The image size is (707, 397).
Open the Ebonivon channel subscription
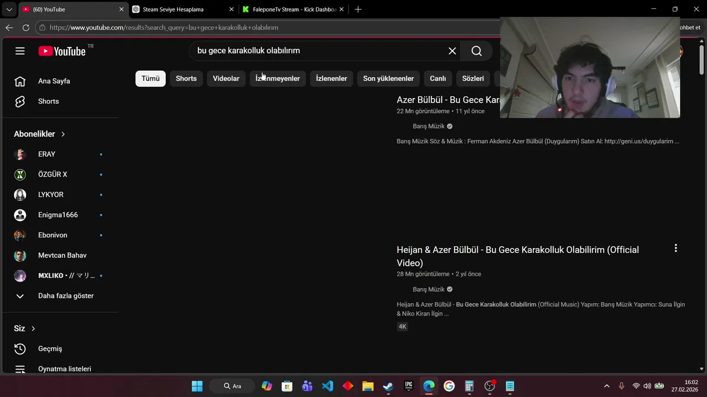[x=61, y=235]
